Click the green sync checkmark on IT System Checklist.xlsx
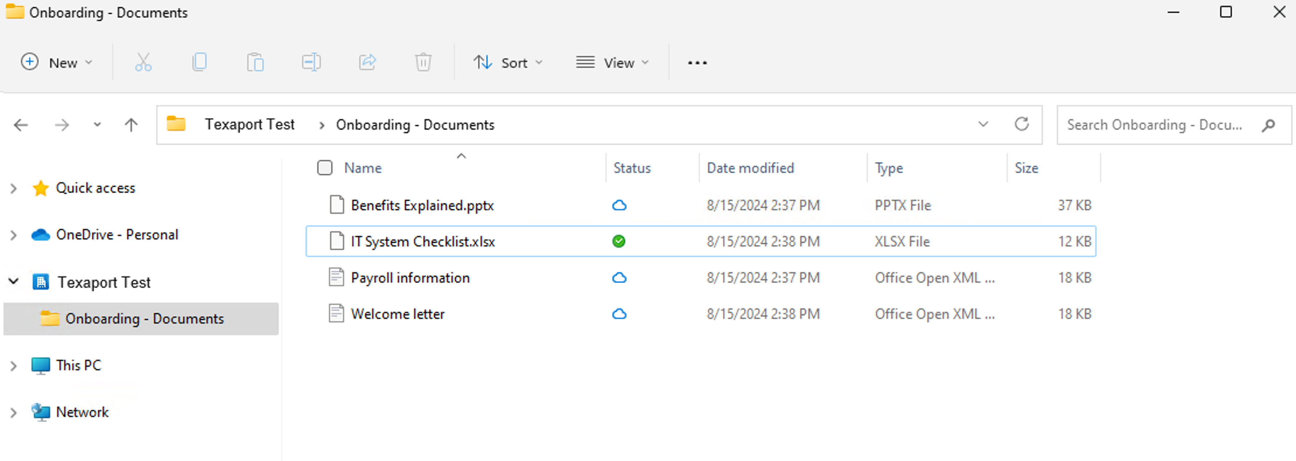The image size is (1296, 461). (x=619, y=241)
